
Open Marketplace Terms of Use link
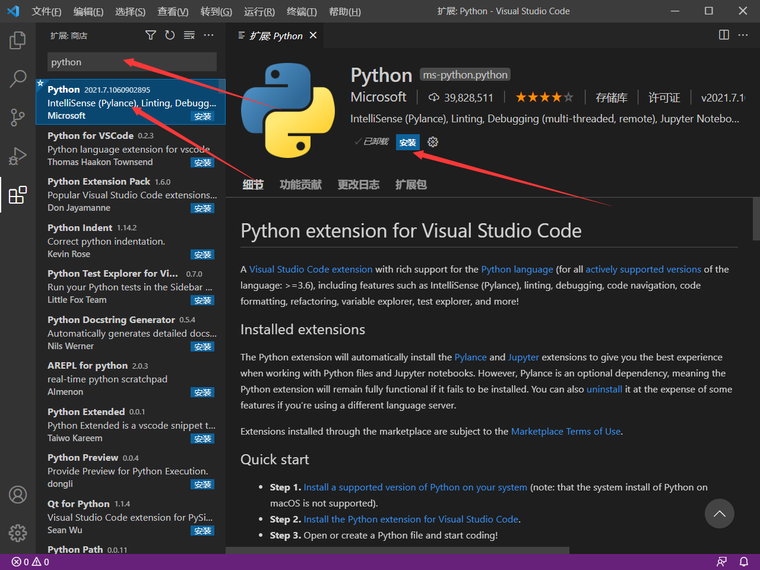(566, 432)
